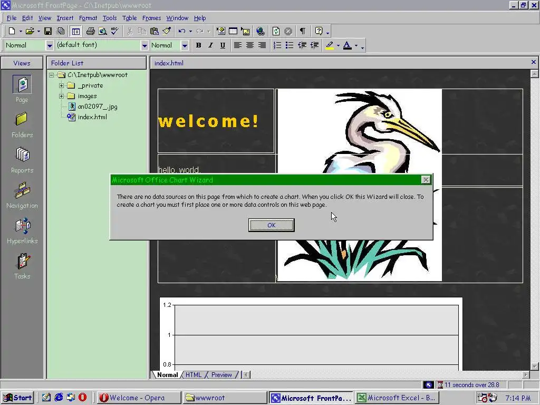Screen dimensions: 540x405
Task: Print the page using the printer icon
Action: pyautogui.click(x=91, y=31)
